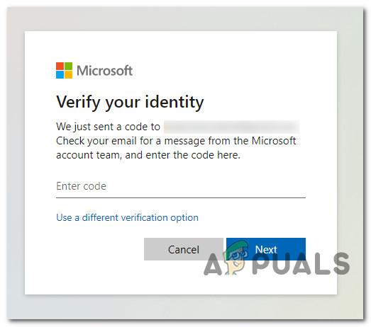Click the green square of Microsoft logo
This screenshot has height=327, width=371.
point(68,66)
